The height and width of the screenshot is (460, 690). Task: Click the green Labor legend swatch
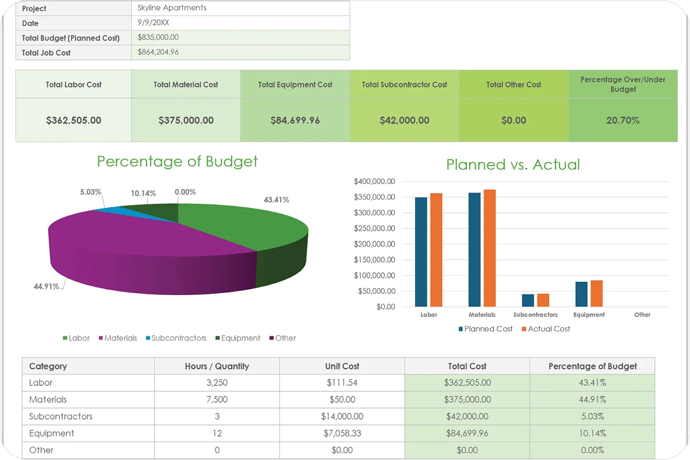coord(65,339)
